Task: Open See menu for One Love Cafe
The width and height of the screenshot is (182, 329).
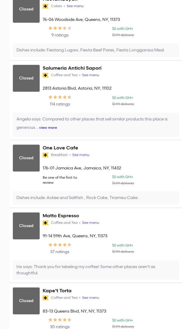Action: tap(81, 155)
